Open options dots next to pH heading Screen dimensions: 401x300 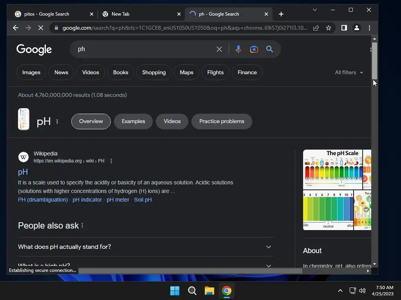click(57, 122)
